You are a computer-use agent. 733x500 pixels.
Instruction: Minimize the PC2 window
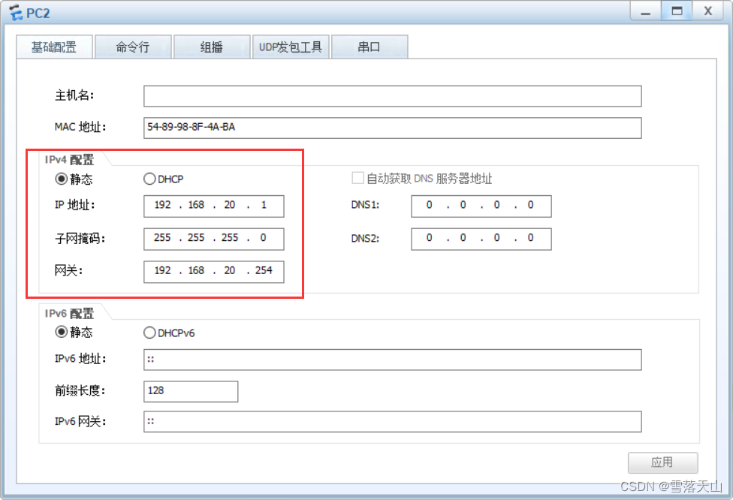pyautogui.click(x=646, y=11)
